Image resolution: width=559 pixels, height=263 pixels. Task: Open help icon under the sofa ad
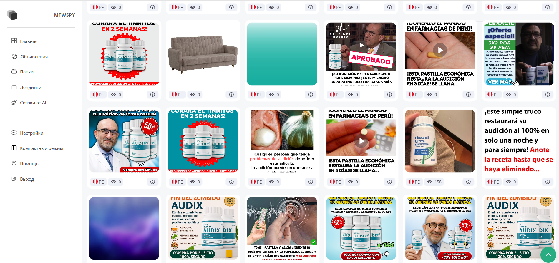(x=231, y=95)
